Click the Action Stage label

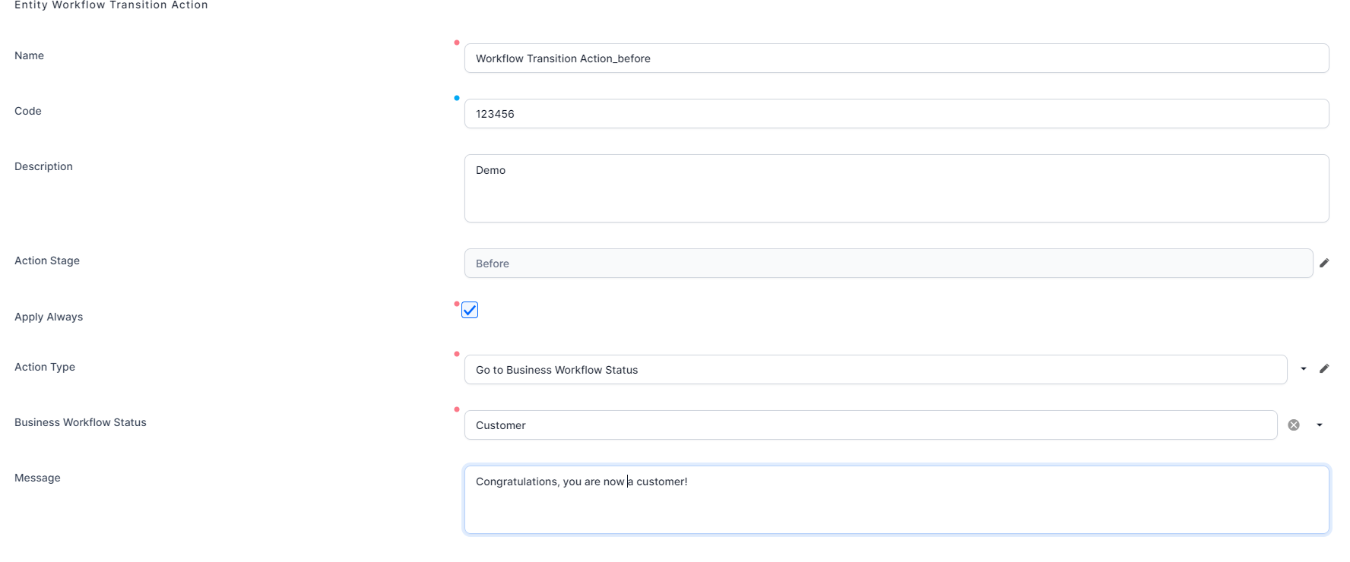pyautogui.click(x=47, y=260)
